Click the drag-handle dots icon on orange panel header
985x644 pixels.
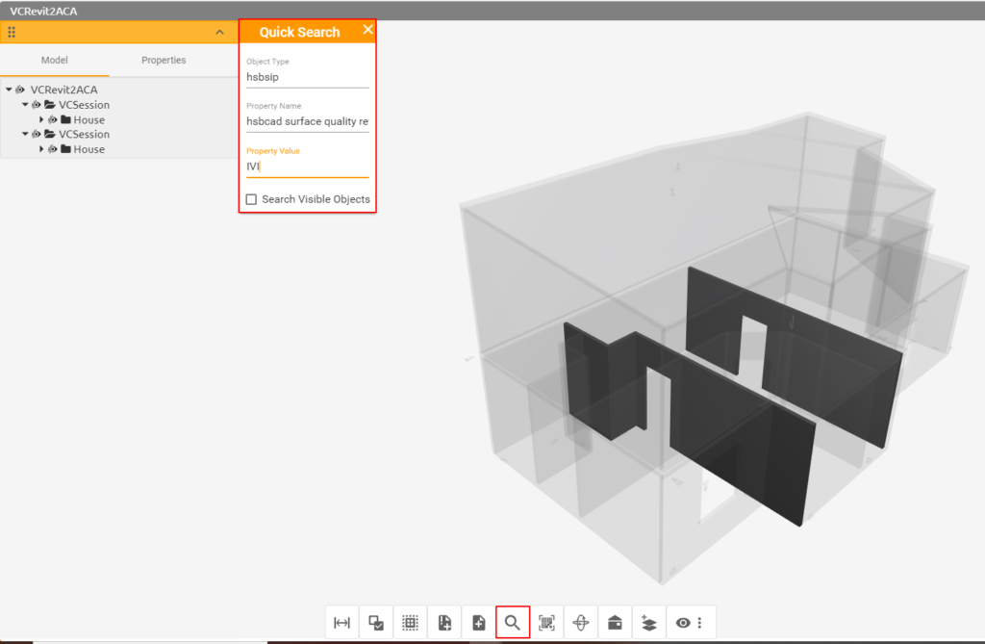(12, 32)
